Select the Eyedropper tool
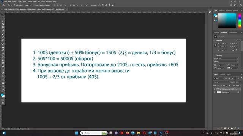 point(3,31)
